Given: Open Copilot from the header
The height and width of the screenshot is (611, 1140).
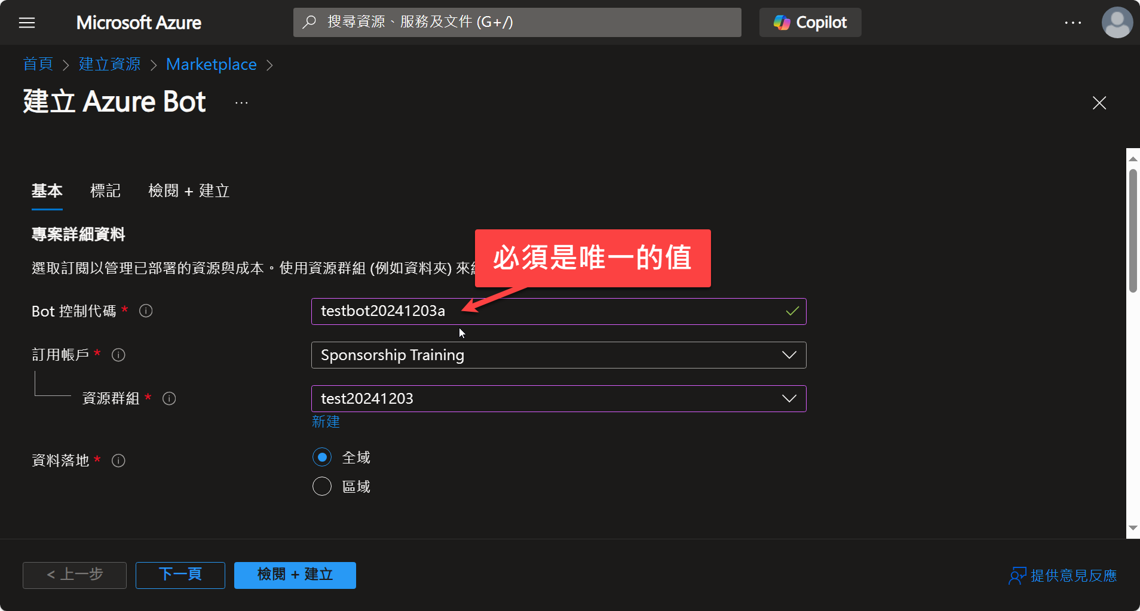Looking at the screenshot, I should (810, 22).
